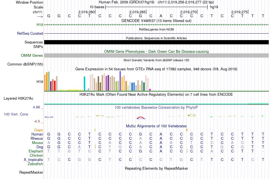Click the ---> sequence direction arrow

click(x=40, y=16)
